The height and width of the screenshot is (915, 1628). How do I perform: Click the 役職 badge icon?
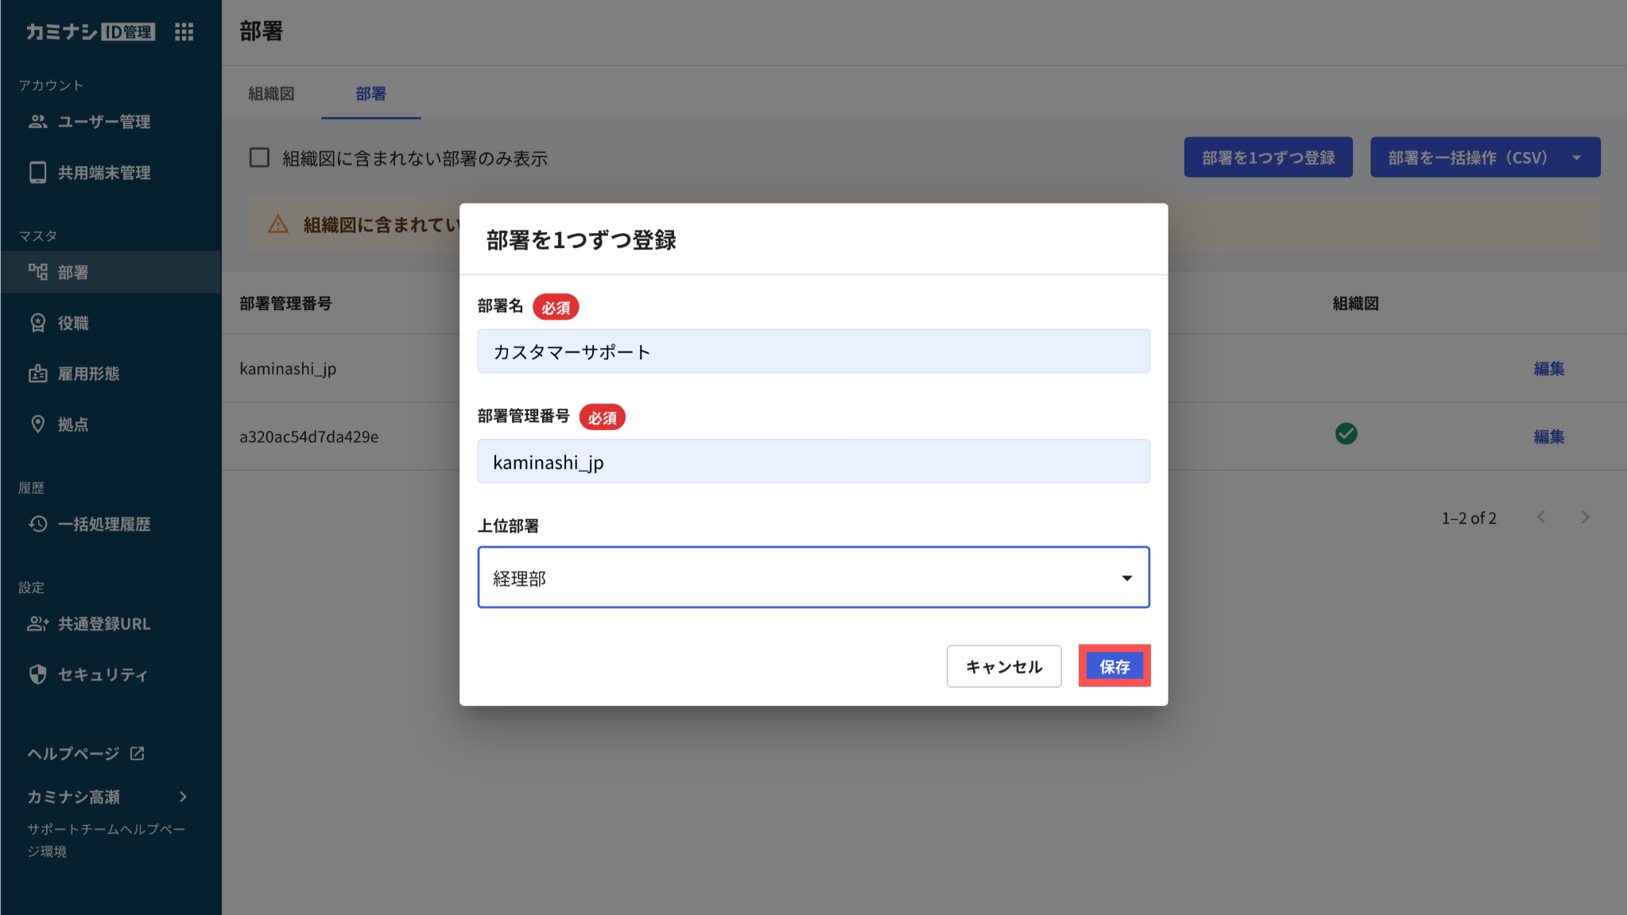[x=37, y=323]
